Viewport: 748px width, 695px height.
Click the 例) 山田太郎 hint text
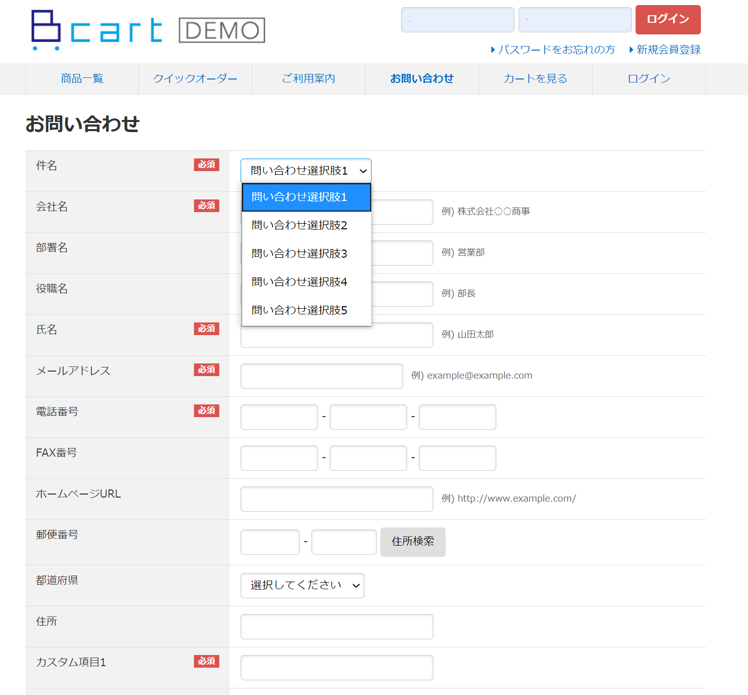coord(467,335)
